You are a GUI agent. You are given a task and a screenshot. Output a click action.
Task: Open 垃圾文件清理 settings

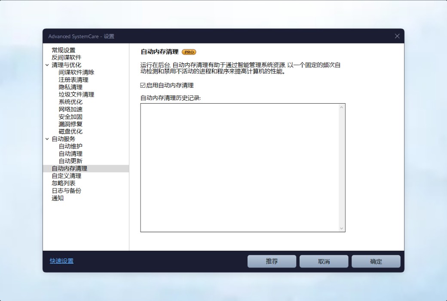click(x=76, y=95)
